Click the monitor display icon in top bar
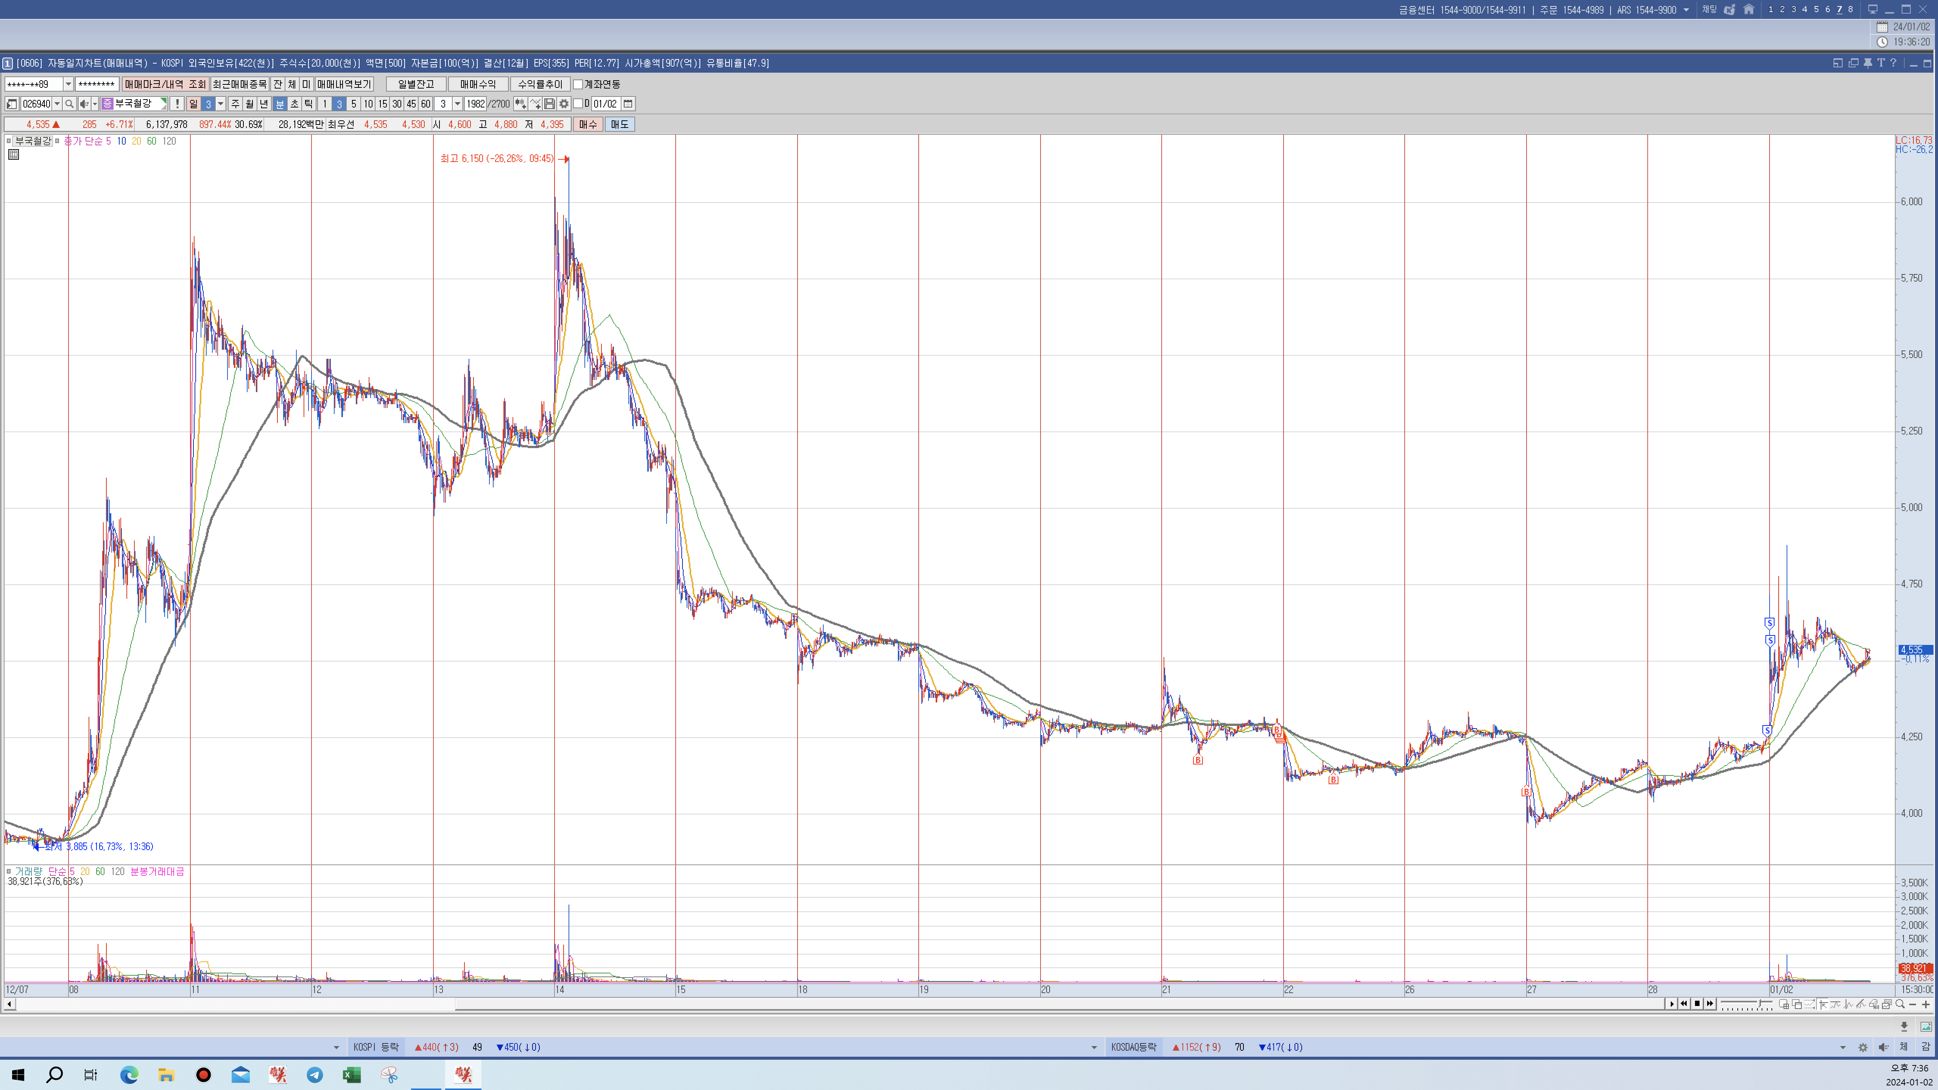1938x1090 pixels. [1873, 10]
